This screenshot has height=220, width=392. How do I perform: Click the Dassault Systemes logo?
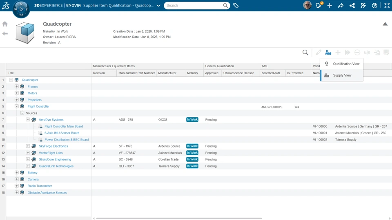pos(5,5)
